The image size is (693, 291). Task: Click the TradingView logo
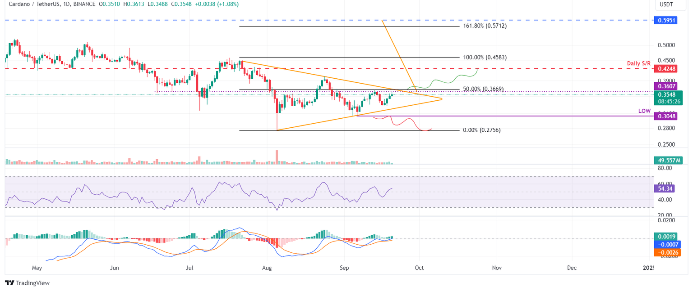coord(10,283)
